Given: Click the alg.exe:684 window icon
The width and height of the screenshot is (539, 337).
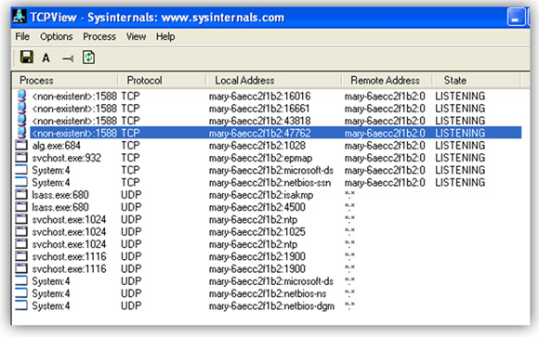Looking at the screenshot, I should [x=21, y=146].
